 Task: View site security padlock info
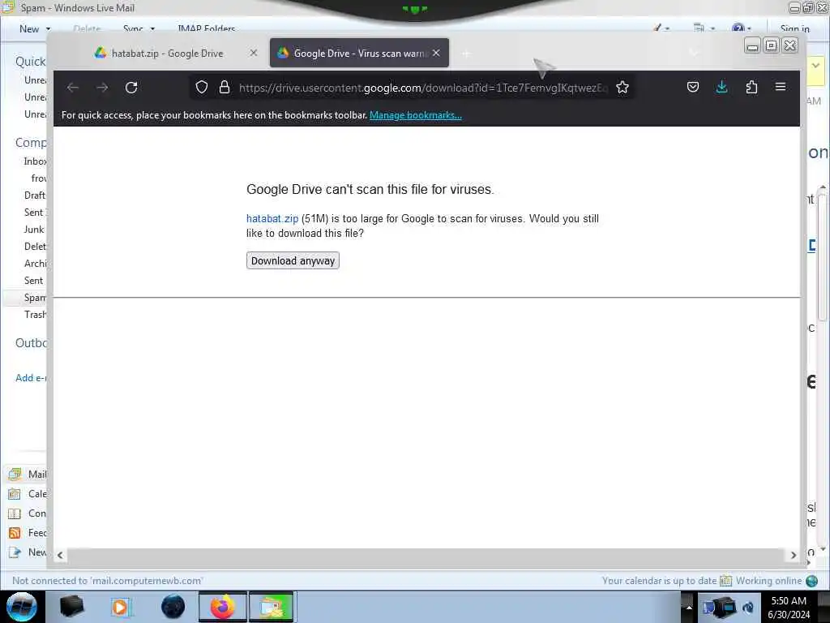(225, 88)
